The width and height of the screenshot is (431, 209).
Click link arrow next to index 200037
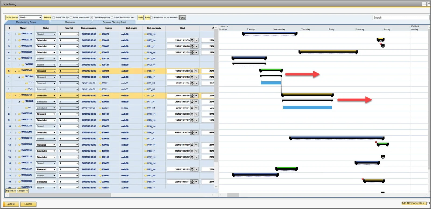point(100,40)
